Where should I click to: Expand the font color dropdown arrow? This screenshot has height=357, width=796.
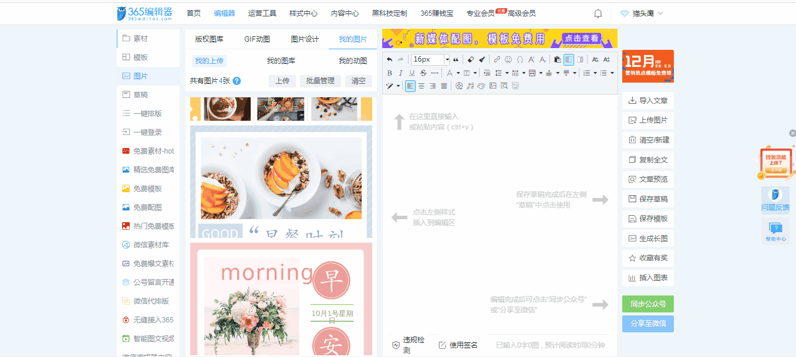point(458,73)
